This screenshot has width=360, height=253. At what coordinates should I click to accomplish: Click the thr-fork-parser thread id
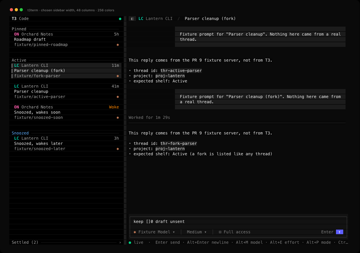(179, 143)
